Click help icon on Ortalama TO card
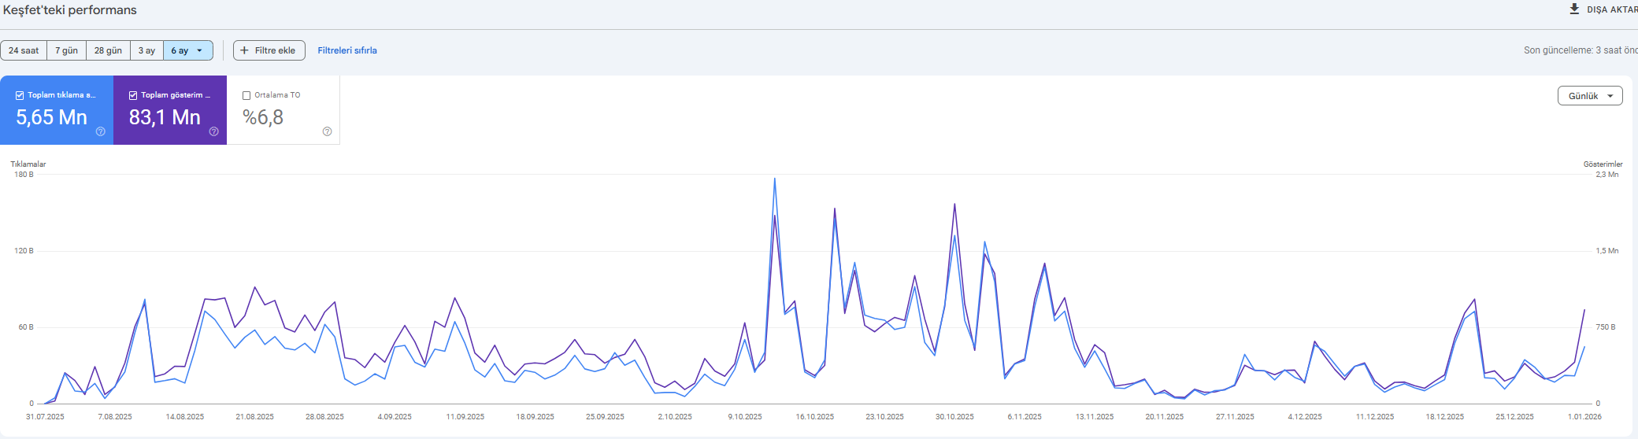The width and height of the screenshot is (1638, 439). pyautogui.click(x=328, y=131)
